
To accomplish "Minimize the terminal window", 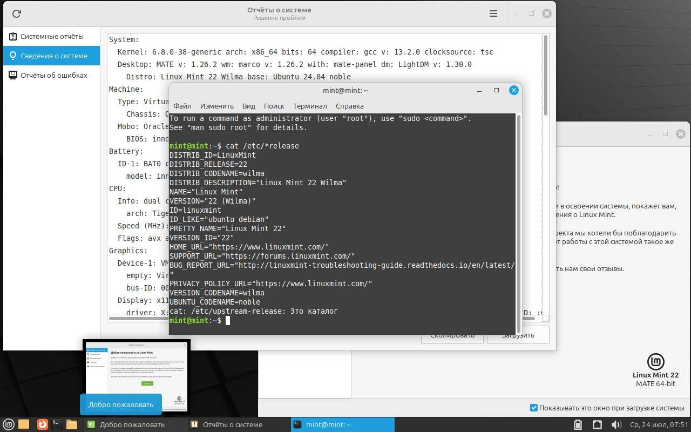I will [479, 90].
